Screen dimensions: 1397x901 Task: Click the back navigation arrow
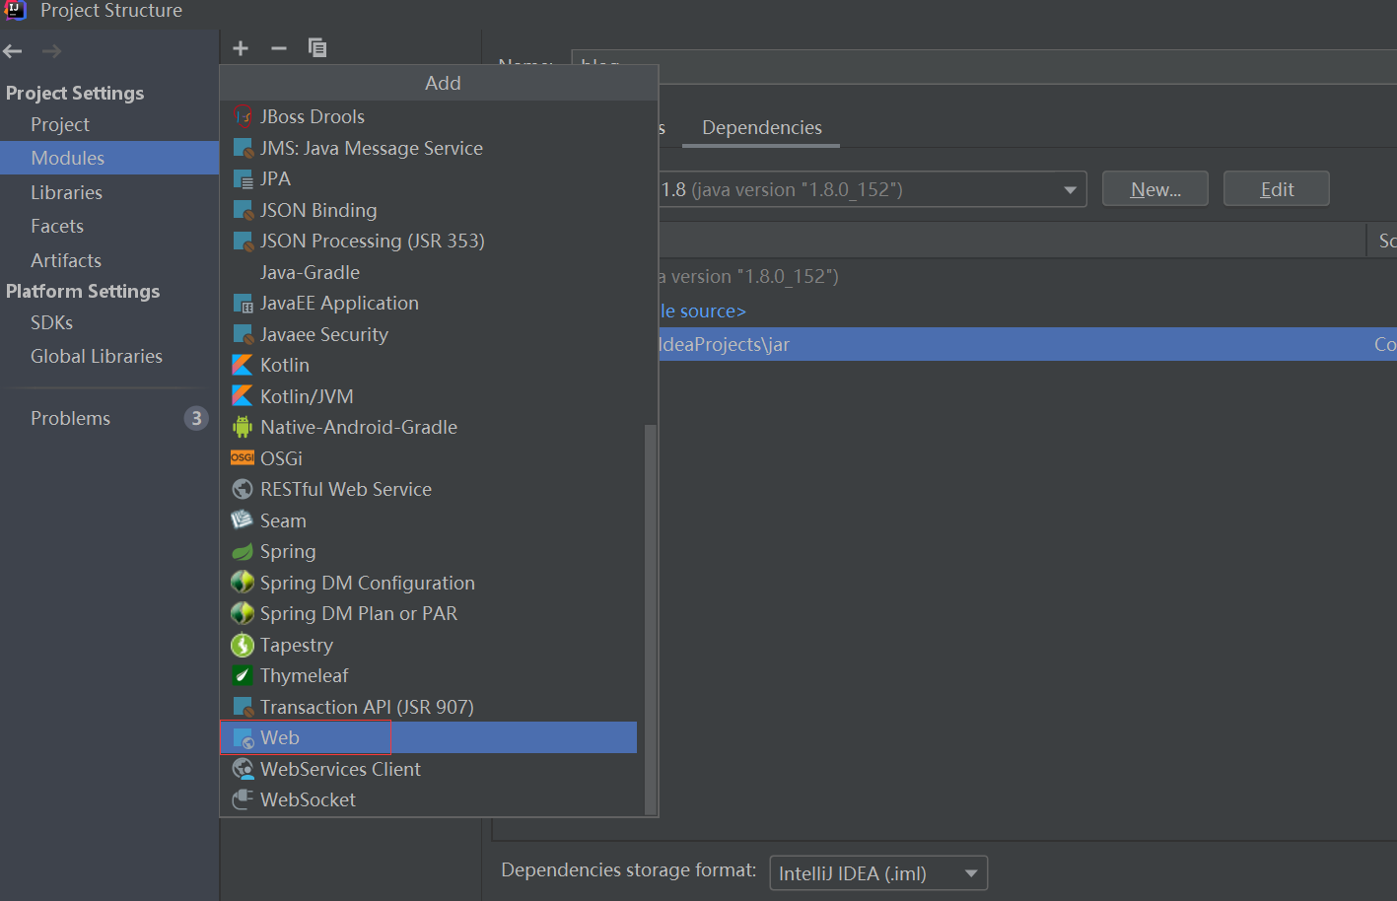point(12,50)
